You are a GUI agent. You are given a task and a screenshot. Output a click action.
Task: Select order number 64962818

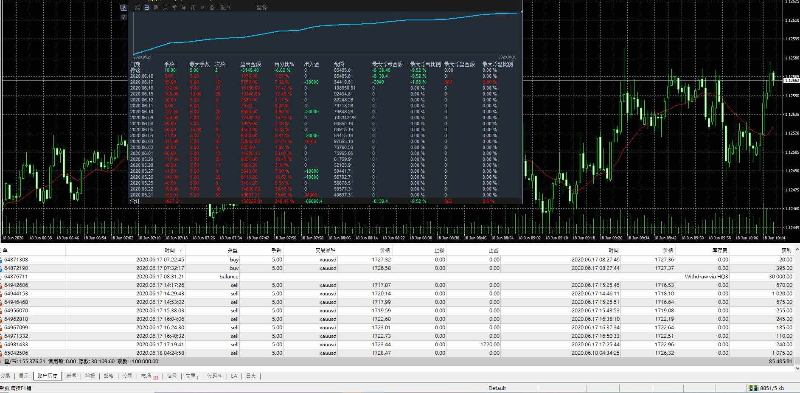click(x=16, y=319)
